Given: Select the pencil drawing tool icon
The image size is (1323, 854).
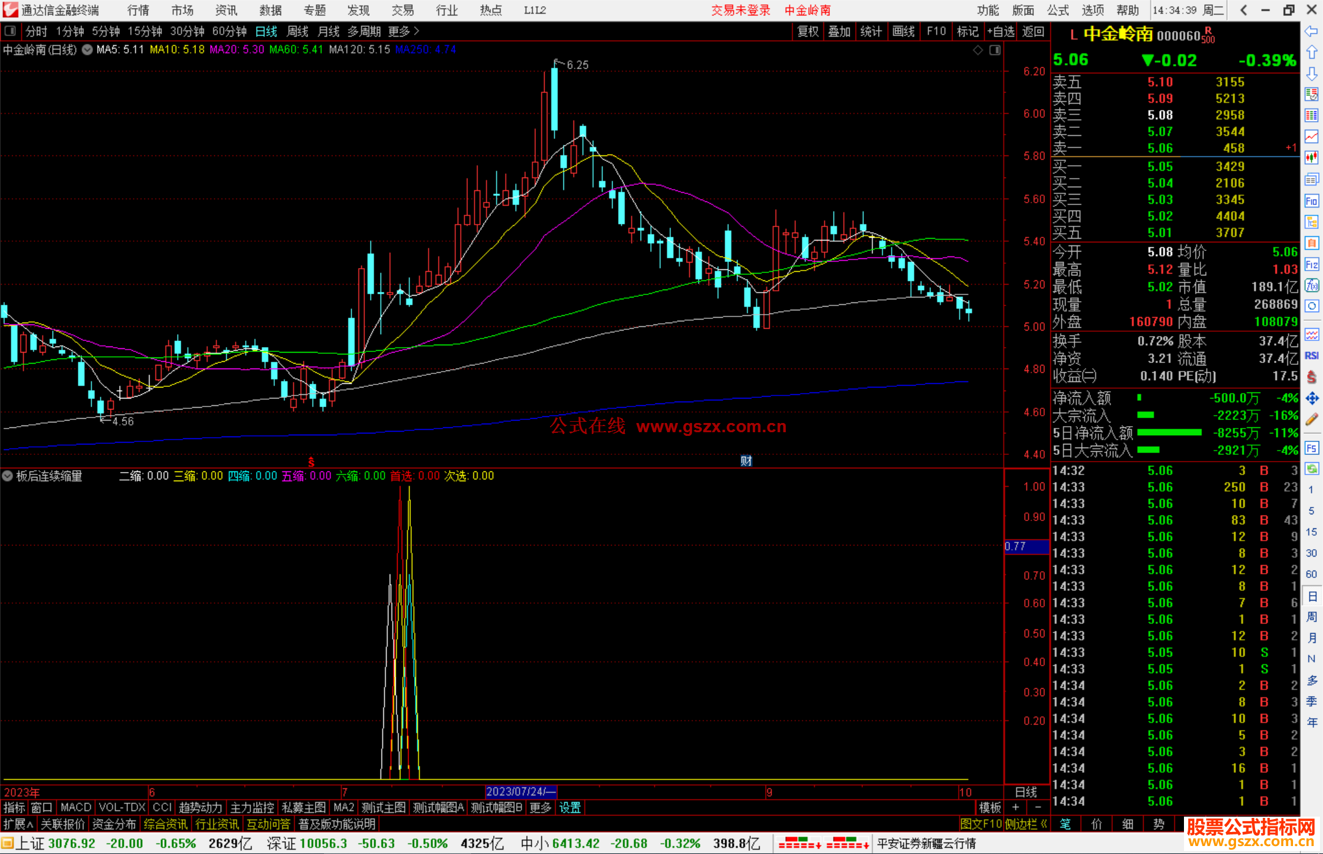Looking at the screenshot, I should tap(1311, 419).
